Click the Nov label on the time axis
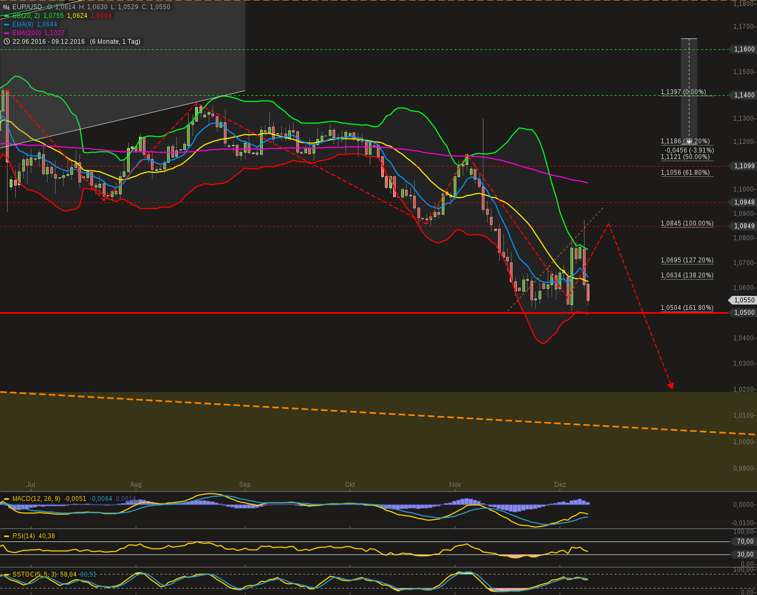The image size is (757, 595). (x=455, y=485)
